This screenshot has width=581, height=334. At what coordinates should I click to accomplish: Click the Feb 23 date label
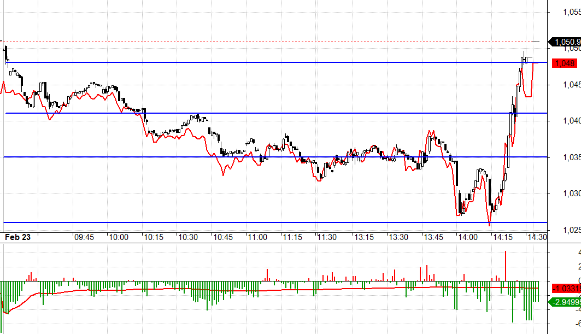17,237
